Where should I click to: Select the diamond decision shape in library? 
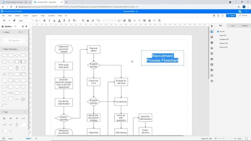coord(17,55)
